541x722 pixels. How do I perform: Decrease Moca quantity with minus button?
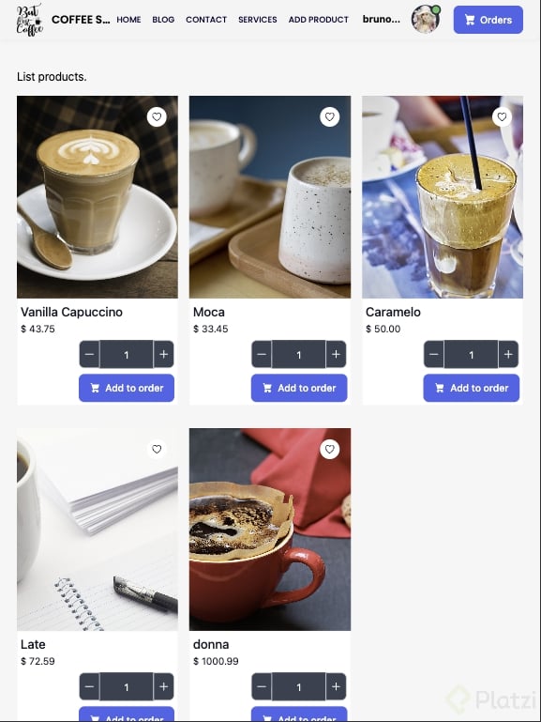[x=262, y=354]
